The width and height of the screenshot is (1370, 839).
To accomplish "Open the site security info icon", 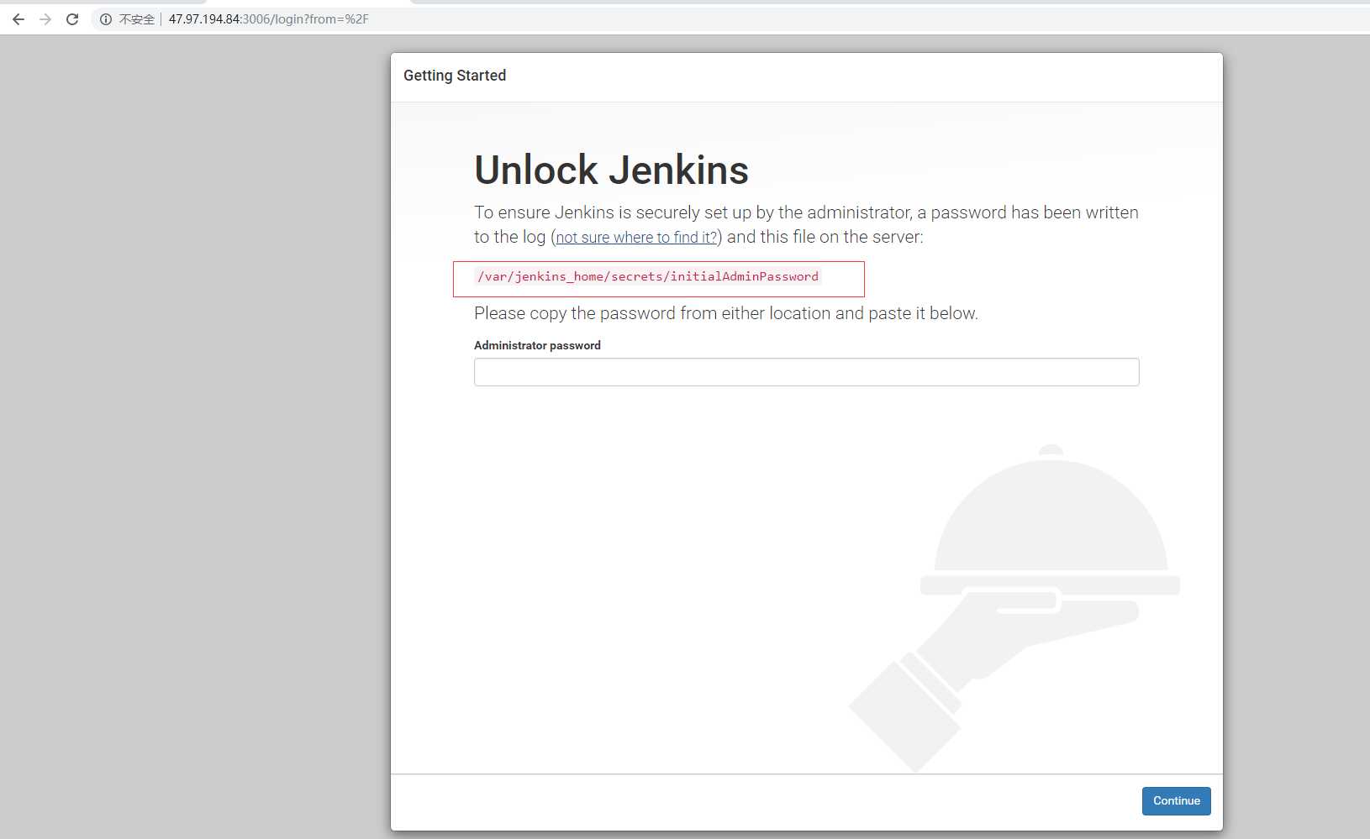I will (106, 19).
